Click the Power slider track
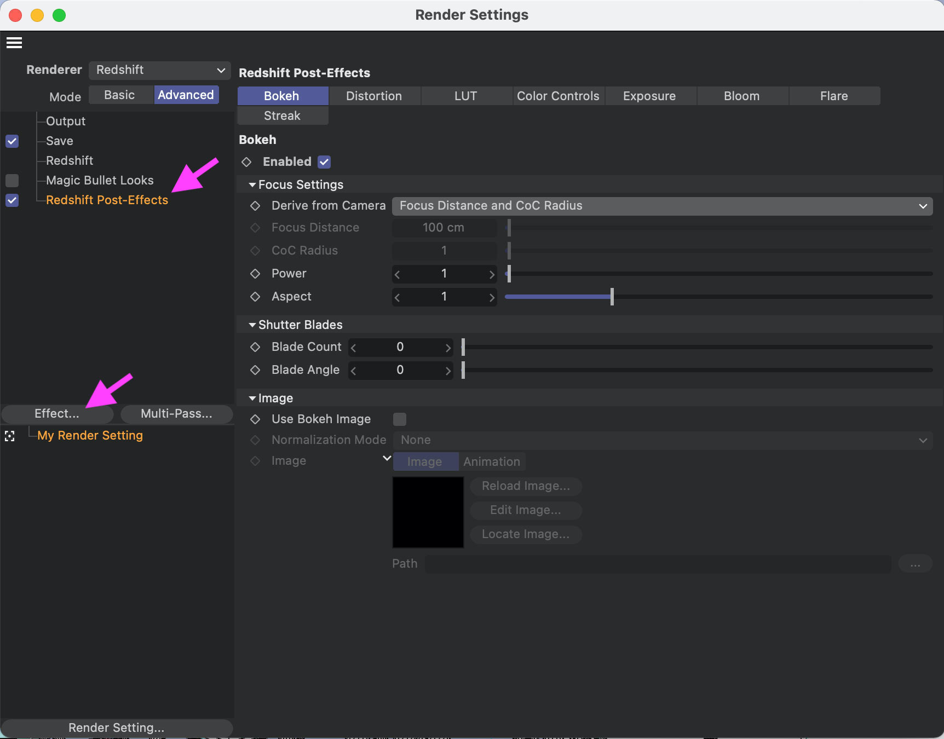 718,274
